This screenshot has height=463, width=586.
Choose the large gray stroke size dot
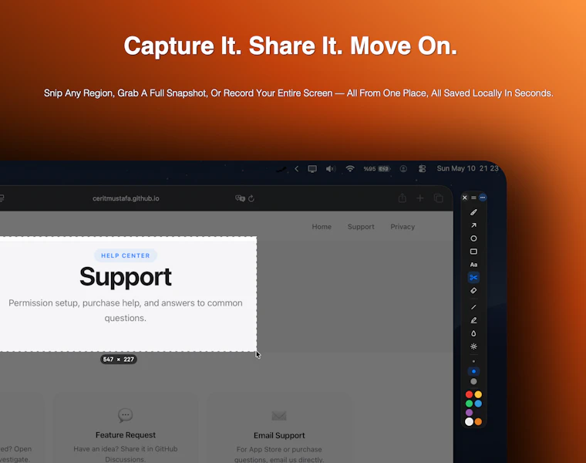coord(473,381)
